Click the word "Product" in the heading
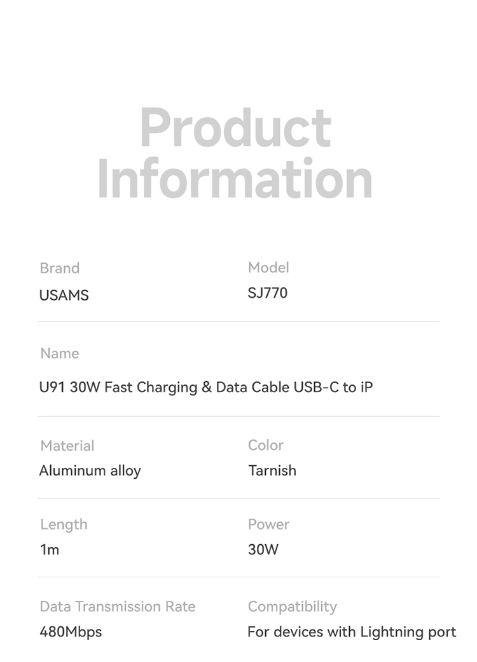Screen dimensions: 477x662 [235, 128]
